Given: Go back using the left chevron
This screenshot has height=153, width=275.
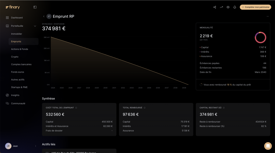Looking at the screenshot, I should pos(44,16).
